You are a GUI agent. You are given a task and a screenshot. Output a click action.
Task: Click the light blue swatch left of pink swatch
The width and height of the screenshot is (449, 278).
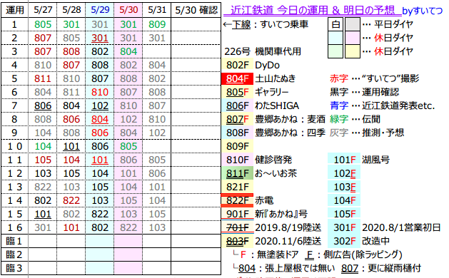coord(336,38)
